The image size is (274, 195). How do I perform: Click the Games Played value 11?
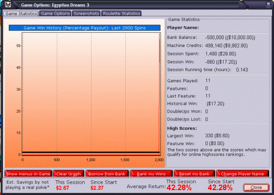point(208,80)
